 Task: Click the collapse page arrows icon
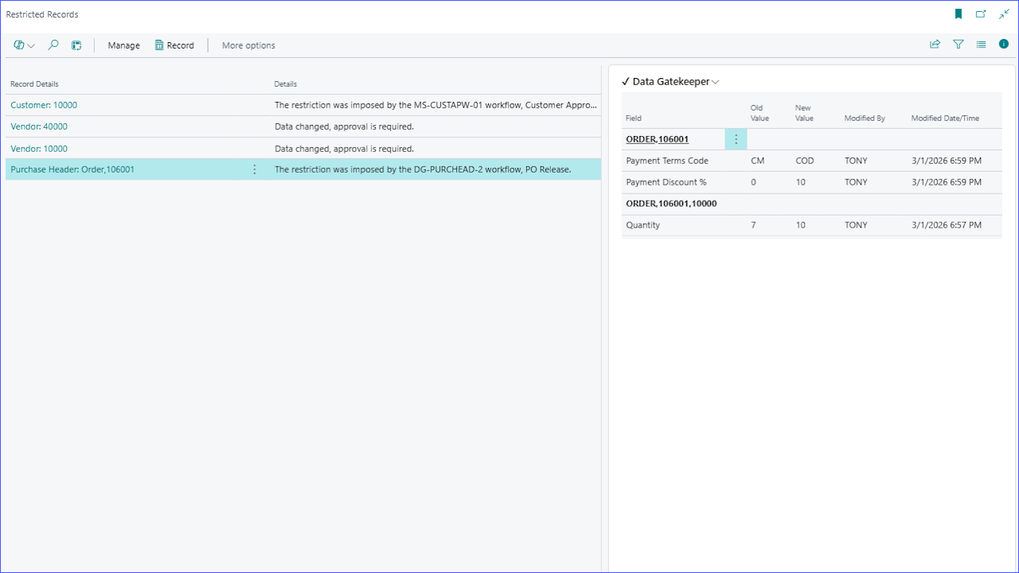pos(1004,14)
